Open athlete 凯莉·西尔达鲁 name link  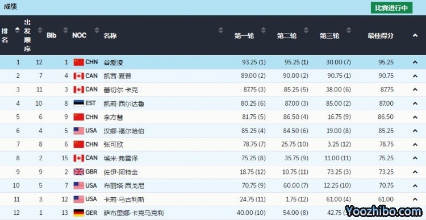pos(124,103)
